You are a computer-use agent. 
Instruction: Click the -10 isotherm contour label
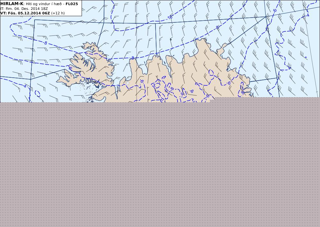pos(169,17)
